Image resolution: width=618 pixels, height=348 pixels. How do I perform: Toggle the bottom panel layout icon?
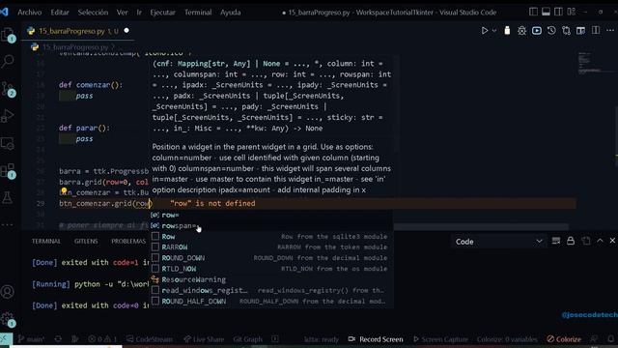[546, 12]
